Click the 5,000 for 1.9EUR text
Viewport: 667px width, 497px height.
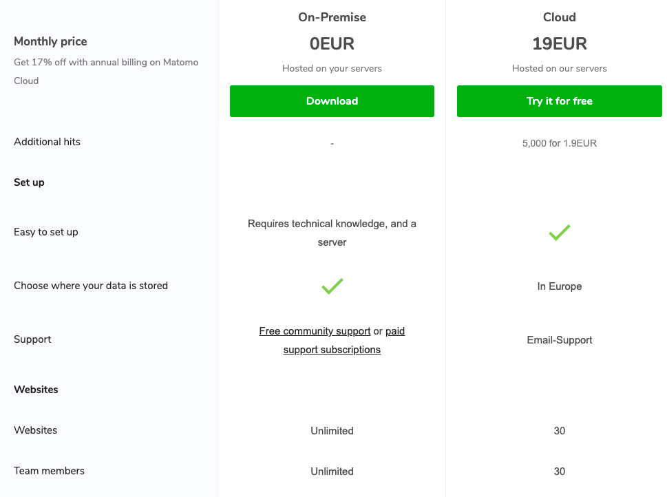coord(559,144)
